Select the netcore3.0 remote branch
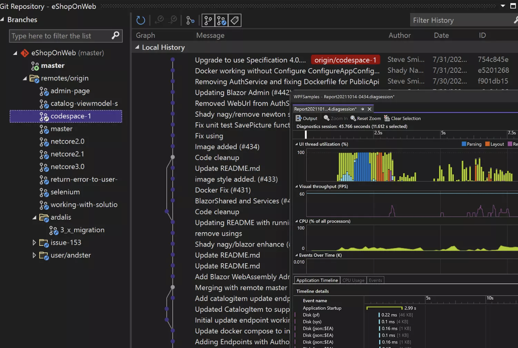Viewport: 518px width, 348px height. 67,166
